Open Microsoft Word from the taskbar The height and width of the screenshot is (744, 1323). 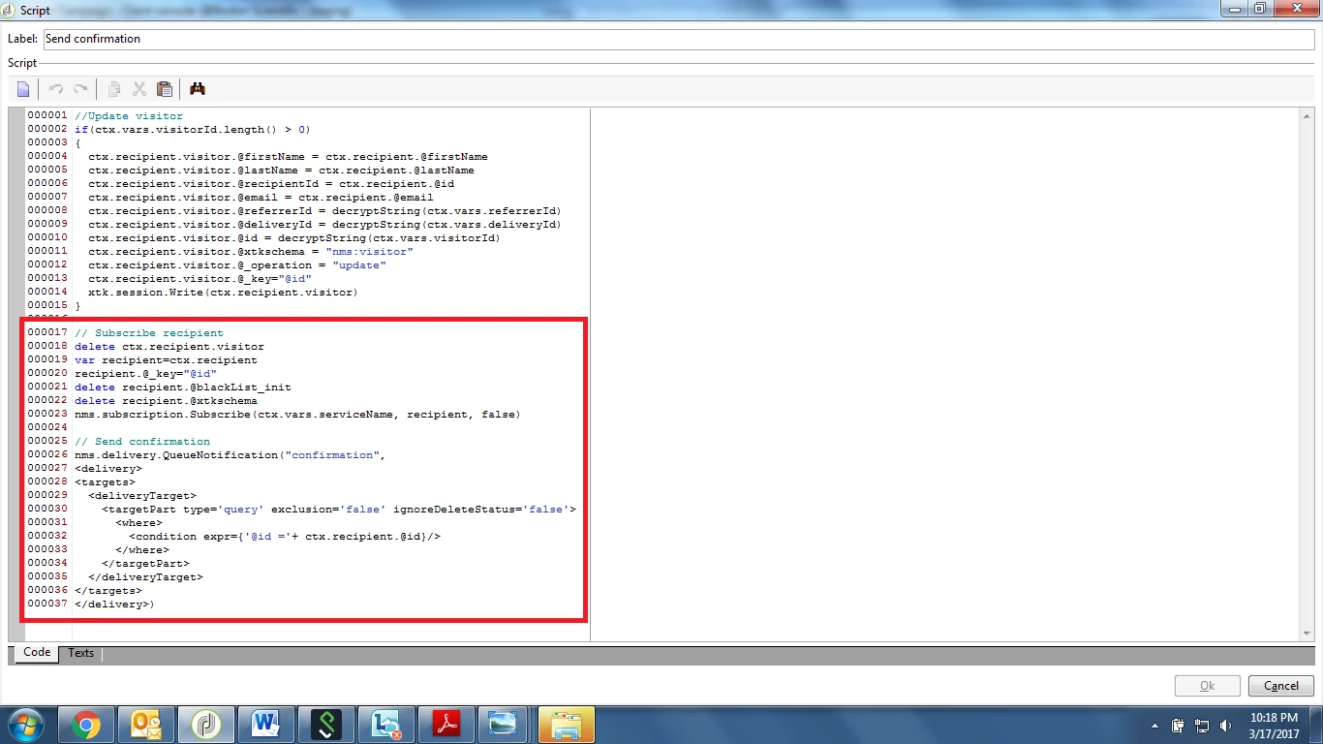coord(264,725)
